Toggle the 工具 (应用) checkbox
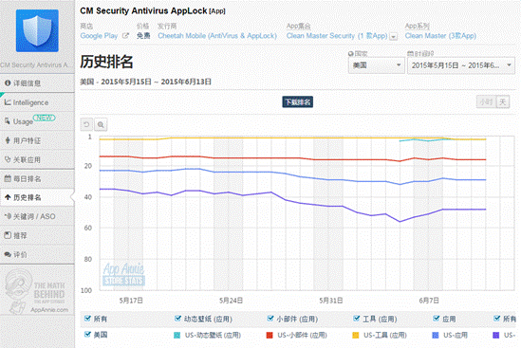The image size is (521, 348). click(357, 319)
